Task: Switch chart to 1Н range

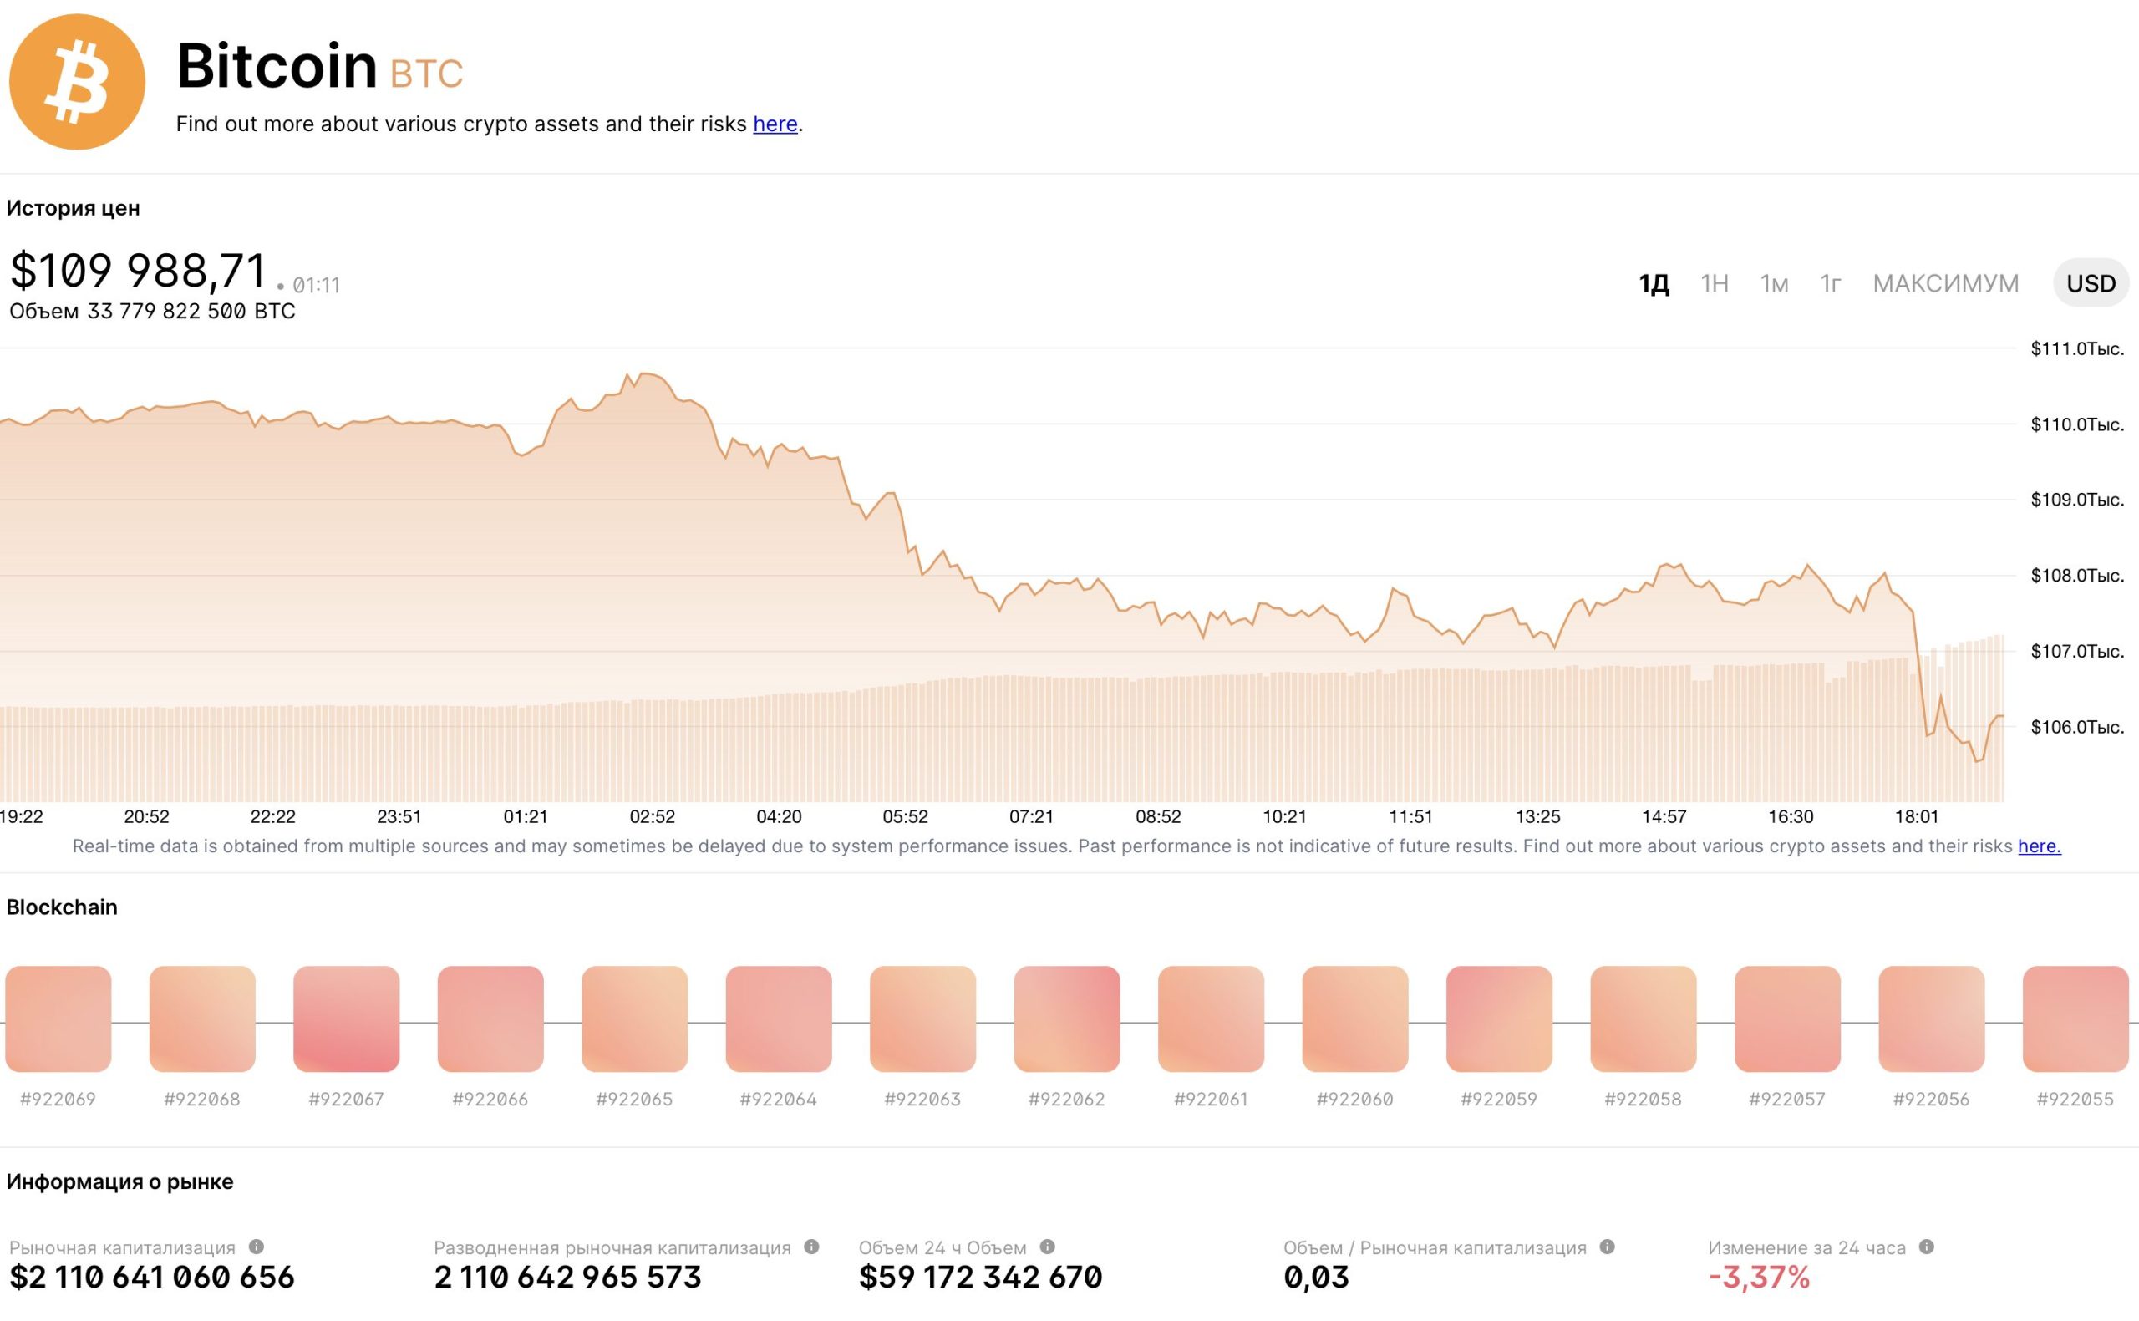Action: tap(1715, 283)
